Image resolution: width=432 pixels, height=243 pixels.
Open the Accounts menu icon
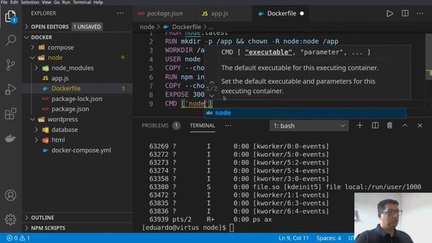11,195
